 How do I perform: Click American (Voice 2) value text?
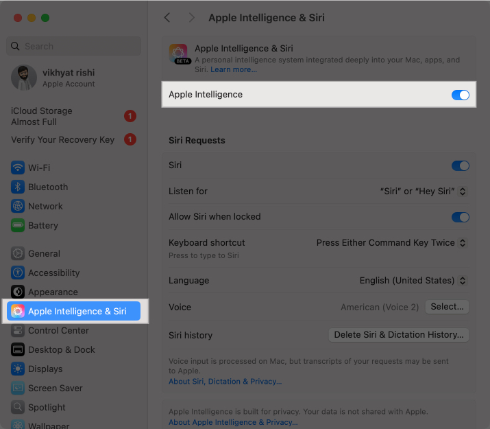[380, 307]
